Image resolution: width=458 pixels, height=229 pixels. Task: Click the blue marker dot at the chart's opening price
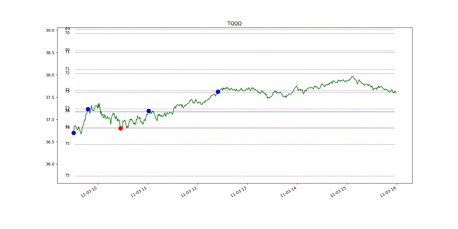[74, 133]
